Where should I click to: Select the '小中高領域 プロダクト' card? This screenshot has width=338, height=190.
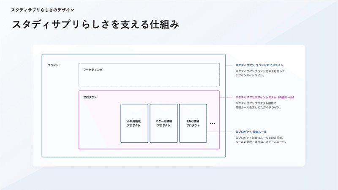coord(134,123)
